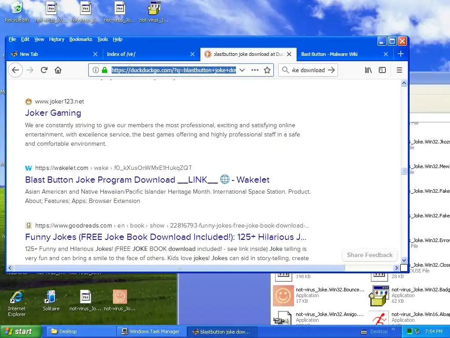This screenshot has height=338, width=450.
Task: Open the page actions three-dot menu
Action: point(255,70)
